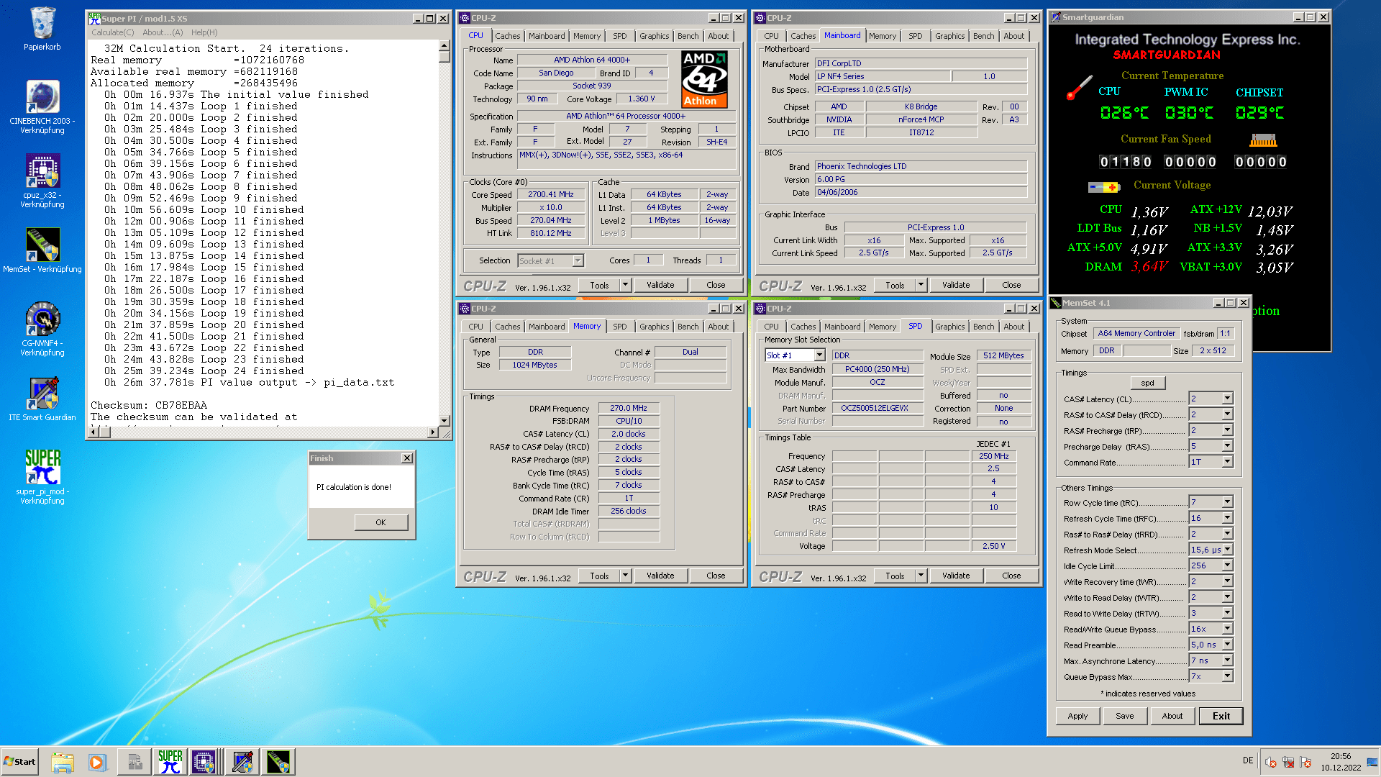
Task: Click the Apply button in MemSet
Action: point(1077,716)
